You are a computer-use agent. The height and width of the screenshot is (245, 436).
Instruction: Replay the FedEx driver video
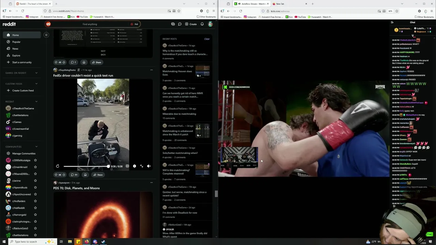pyautogui.click(x=58, y=166)
